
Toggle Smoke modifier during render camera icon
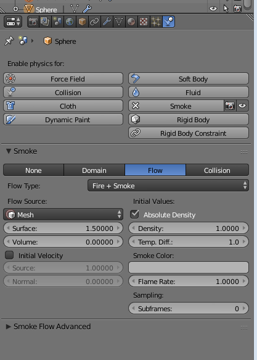(x=230, y=106)
